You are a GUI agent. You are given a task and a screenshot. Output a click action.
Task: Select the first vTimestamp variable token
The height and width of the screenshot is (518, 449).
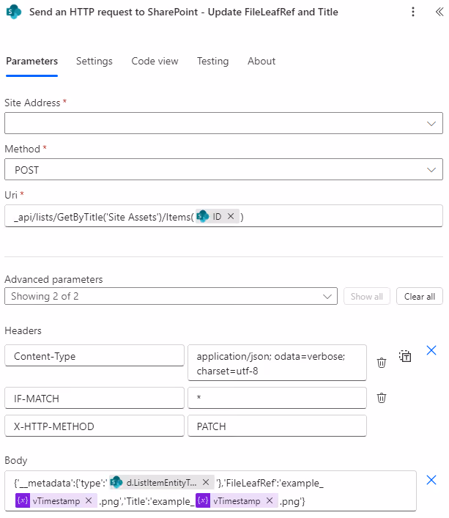click(56, 501)
